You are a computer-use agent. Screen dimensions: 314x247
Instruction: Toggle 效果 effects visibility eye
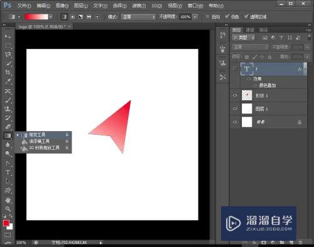pyautogui.click(x=249, y=79)
